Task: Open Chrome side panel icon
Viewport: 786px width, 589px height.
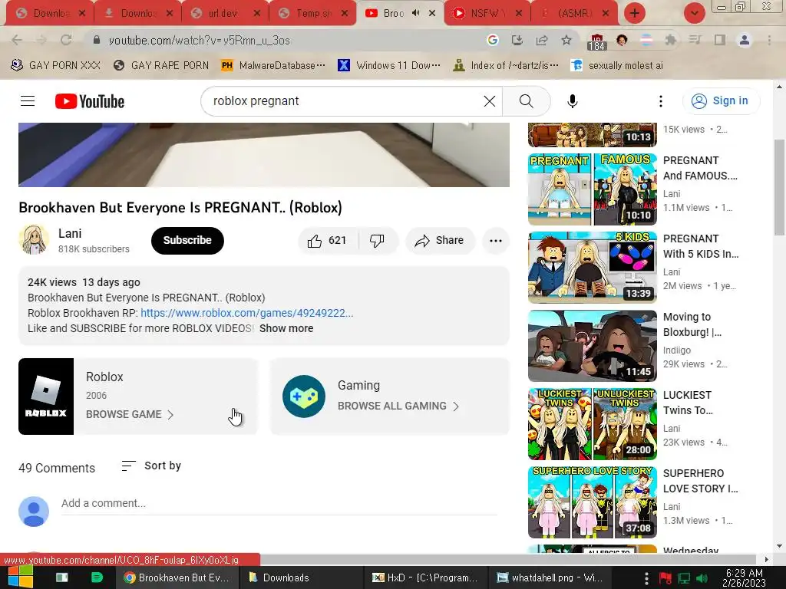Action: coord(719,40)
